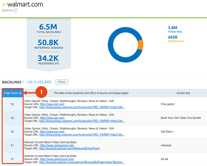
Task: Click the released anchor text
Action: pyautogui.click(x=166, y=145)
